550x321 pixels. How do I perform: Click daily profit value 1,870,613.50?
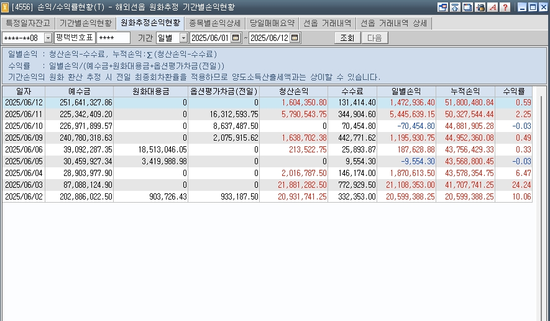[x=412, y=173]
